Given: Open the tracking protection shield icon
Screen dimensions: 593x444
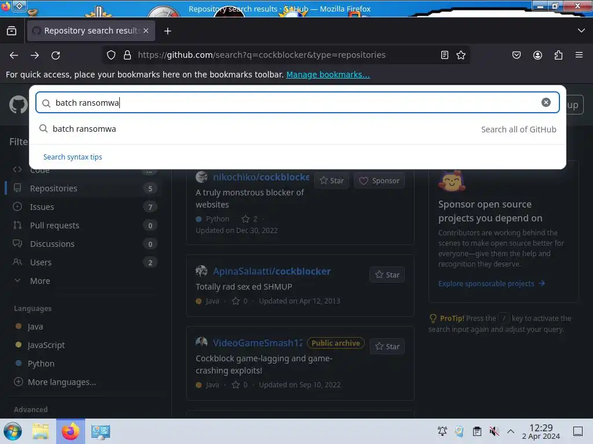Looking at the screenshot, I should (x=111, y=55).
